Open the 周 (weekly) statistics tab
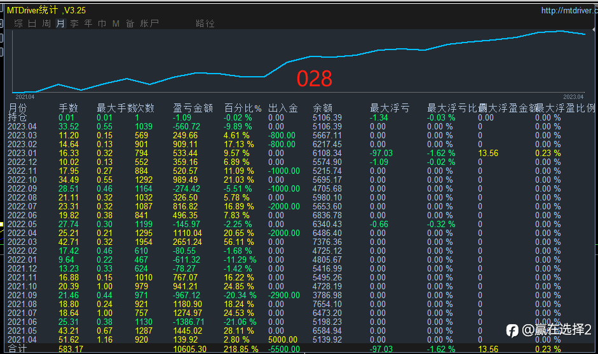 pos(46,23)
